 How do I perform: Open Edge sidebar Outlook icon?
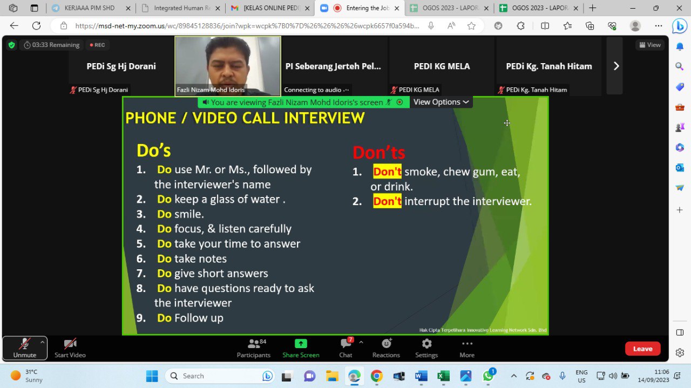click(680, 168)
